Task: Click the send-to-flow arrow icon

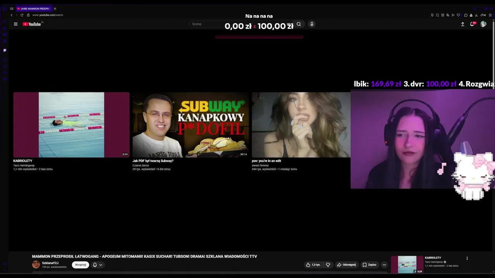Action: 453,15
